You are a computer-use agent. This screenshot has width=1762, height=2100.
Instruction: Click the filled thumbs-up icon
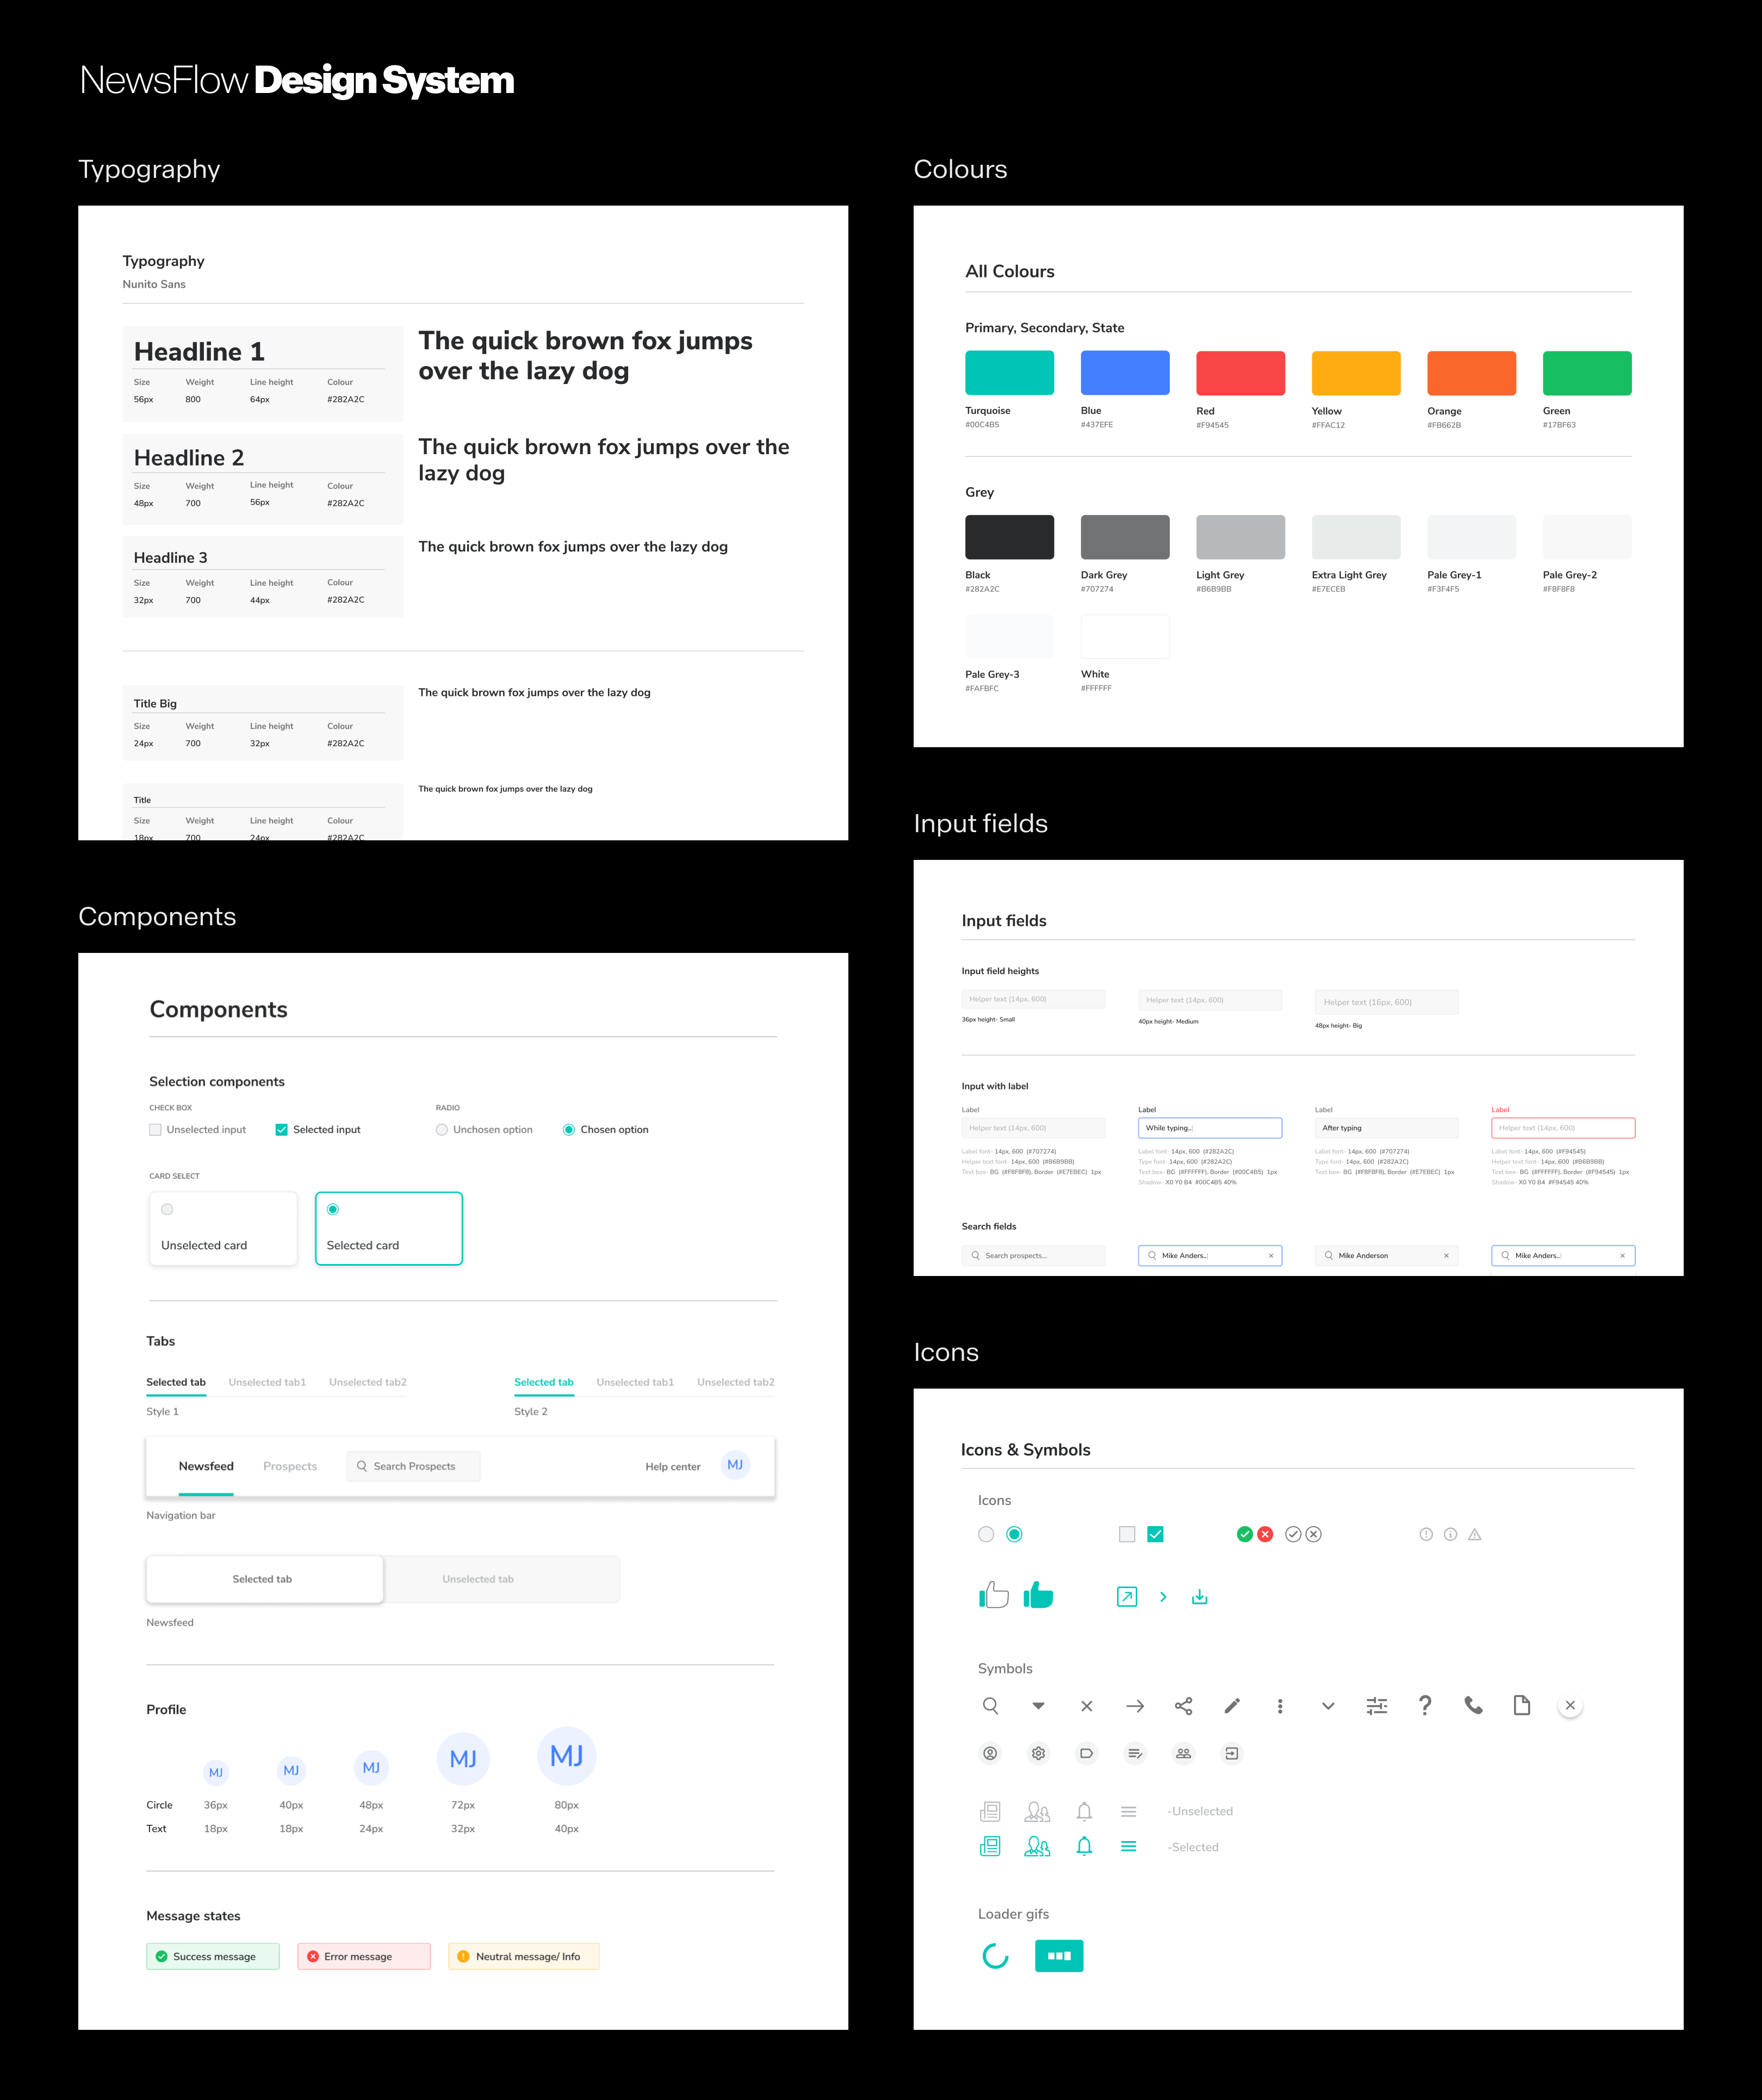click(1039, 1595)
